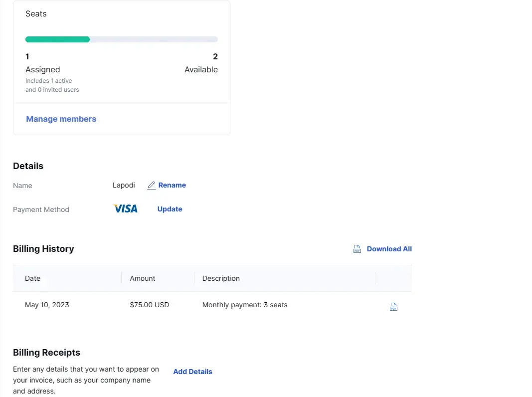Click the pencil icon beside Rename
The image size is (532, 397).
pyautogui.click(x=152, y=186)
